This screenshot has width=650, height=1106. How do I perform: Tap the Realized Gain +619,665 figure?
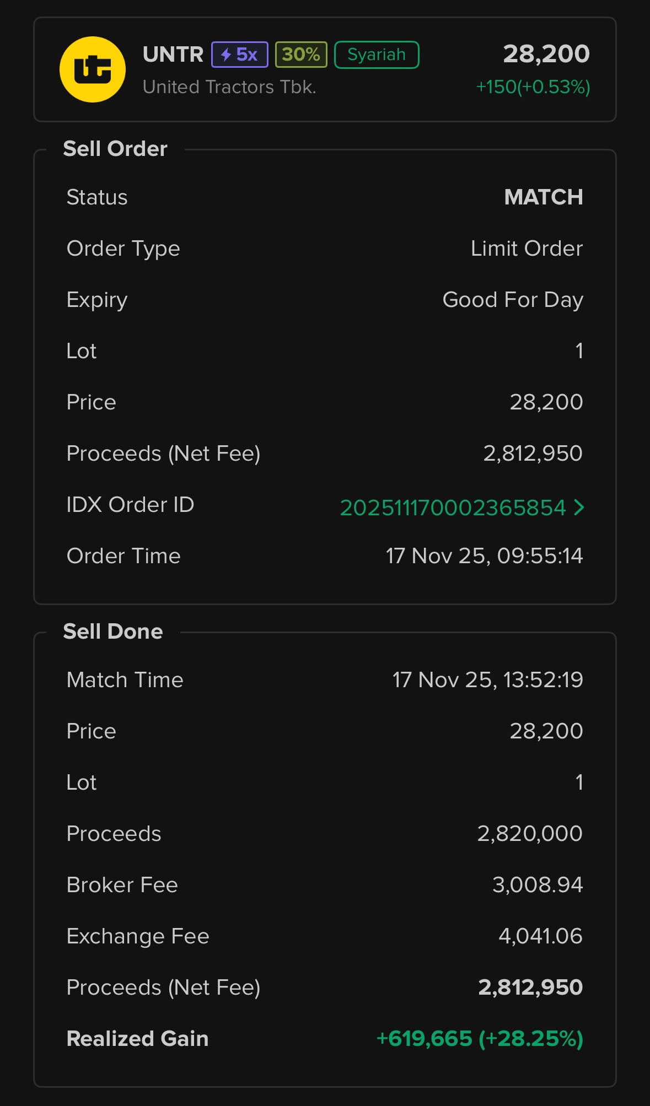pos(480,1039)
